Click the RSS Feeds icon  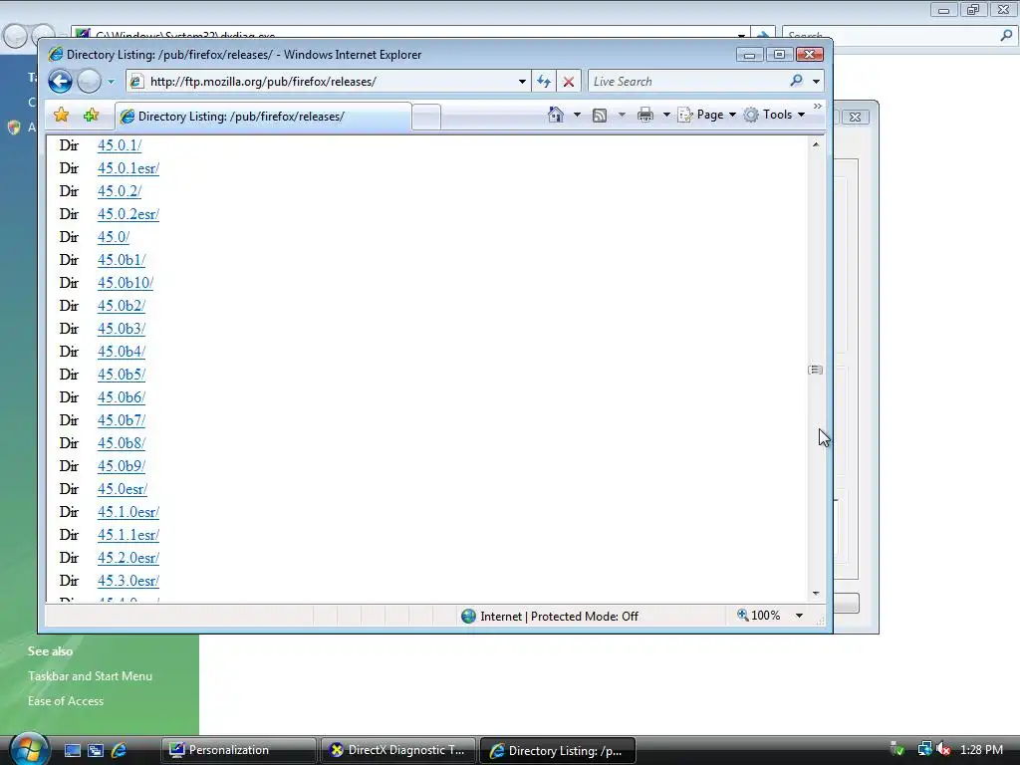pos(600,116)
